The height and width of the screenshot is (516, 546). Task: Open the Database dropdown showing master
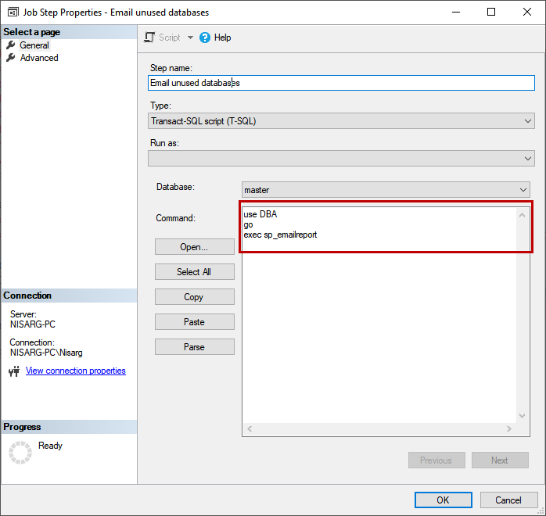pyautogui.click(x=386, y=190)
